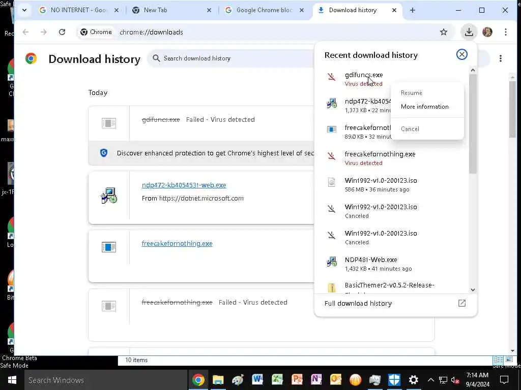Open Excel from the taskbar
Screen dimensions: 521x390
pyautogui.click(x=277, y=380)
